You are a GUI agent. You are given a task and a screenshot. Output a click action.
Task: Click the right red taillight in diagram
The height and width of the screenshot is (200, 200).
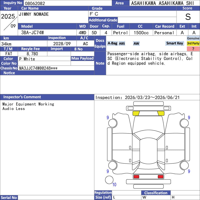pos(160,177)
